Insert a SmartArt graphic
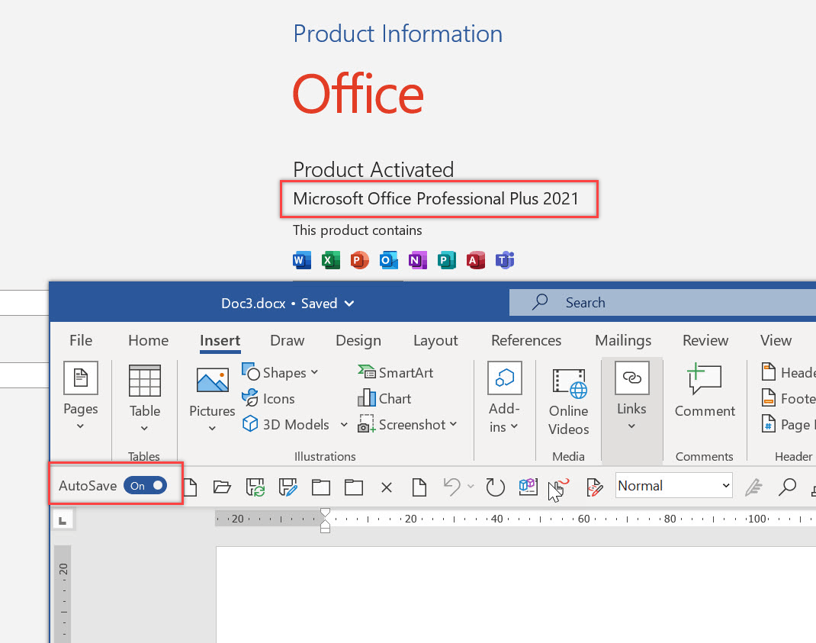The image size is (816, 643). (x=397, y=372)
